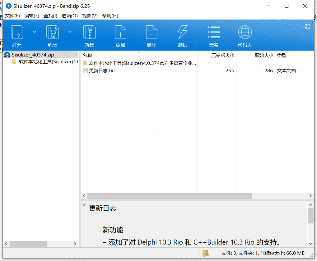This screenshot has height=261, width=317.
Task: Click the 新功能 preview text
Action: (x=113, y=230)
